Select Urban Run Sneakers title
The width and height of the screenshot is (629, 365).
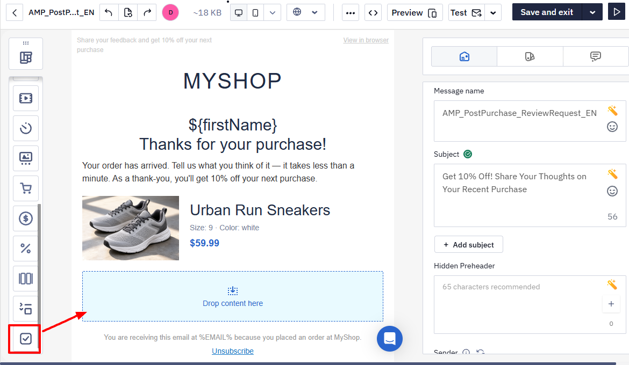click(260, 210)
